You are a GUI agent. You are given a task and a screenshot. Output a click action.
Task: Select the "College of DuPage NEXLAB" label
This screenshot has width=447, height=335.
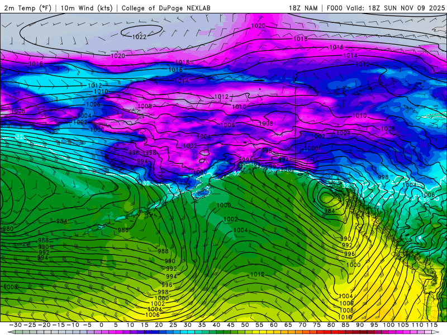tap(166, 8)
